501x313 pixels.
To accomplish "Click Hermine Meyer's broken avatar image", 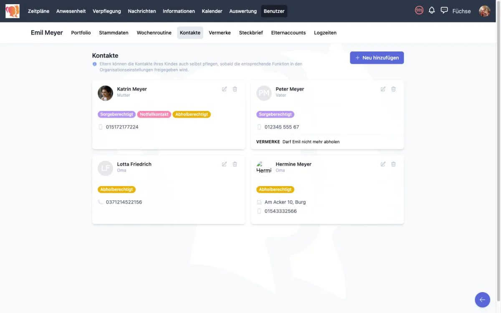I will click(x=264, y=168).
